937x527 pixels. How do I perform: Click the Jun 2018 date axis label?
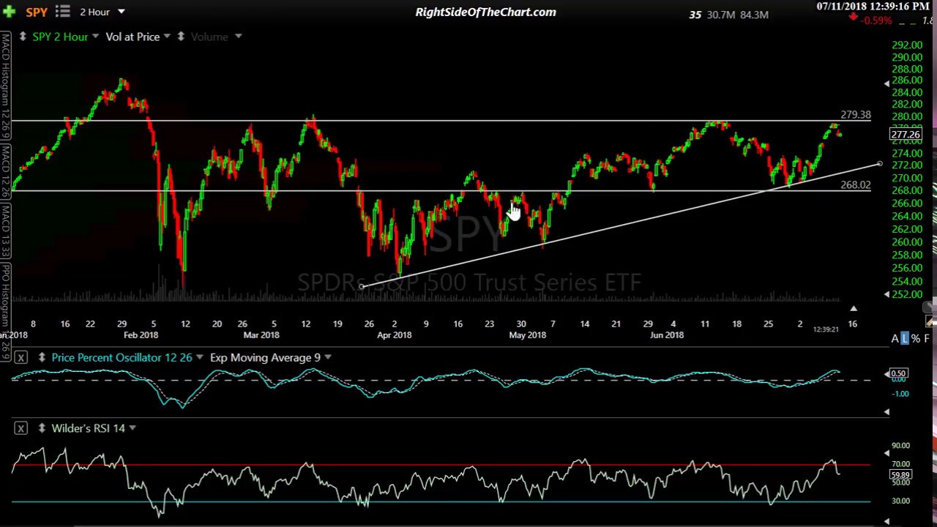pos(666,334)
